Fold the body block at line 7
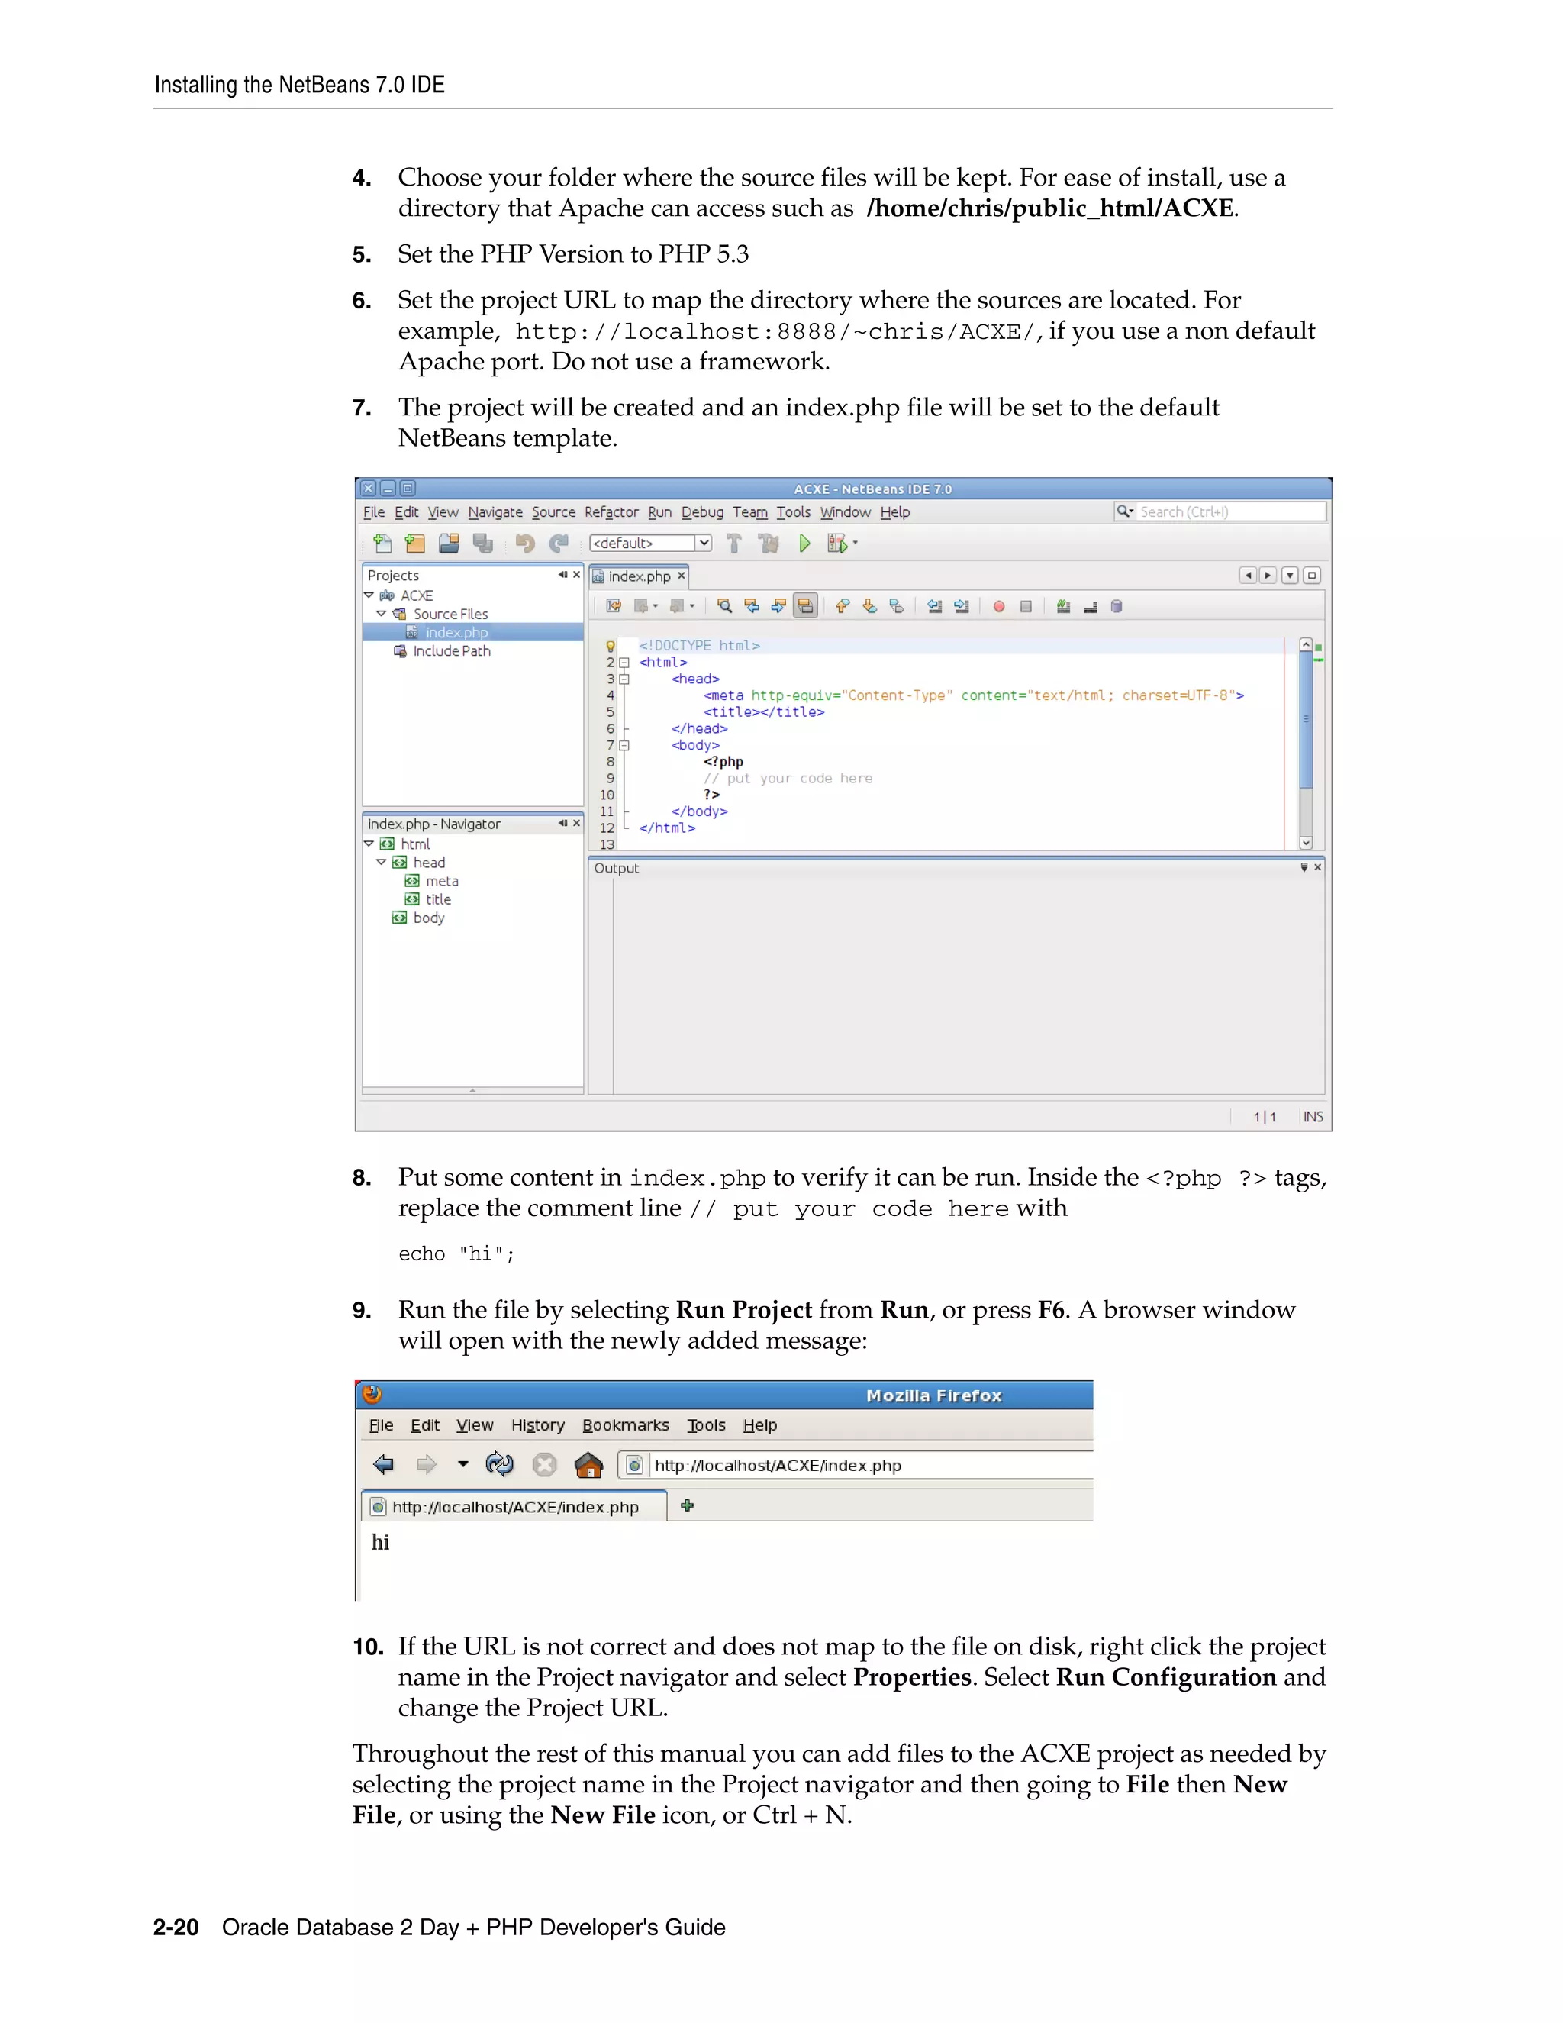The image size is (1563, 2023). (x=625, y=745)
